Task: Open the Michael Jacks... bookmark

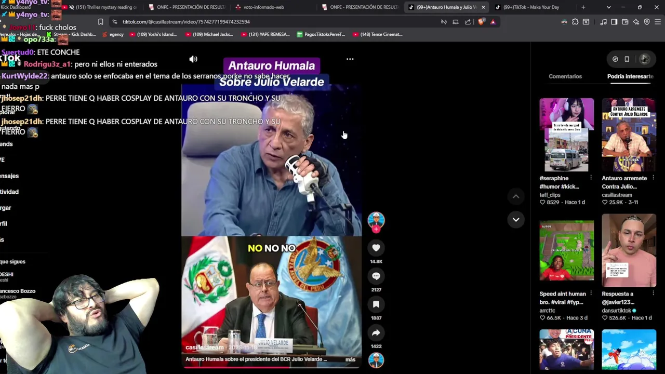Action: coord(209,34)
